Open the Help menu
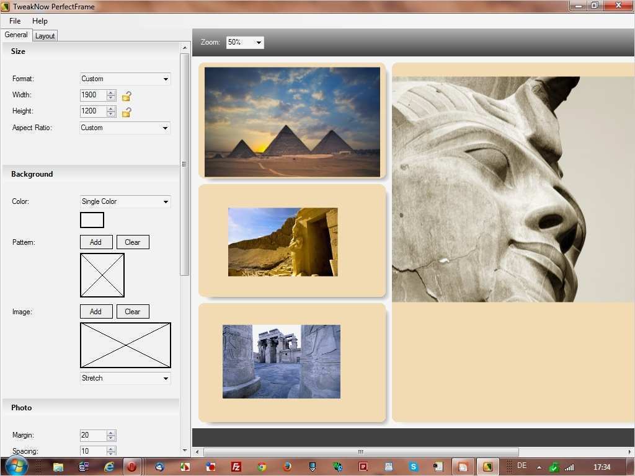Screen dimensions: 635x476 click(40, 21)
